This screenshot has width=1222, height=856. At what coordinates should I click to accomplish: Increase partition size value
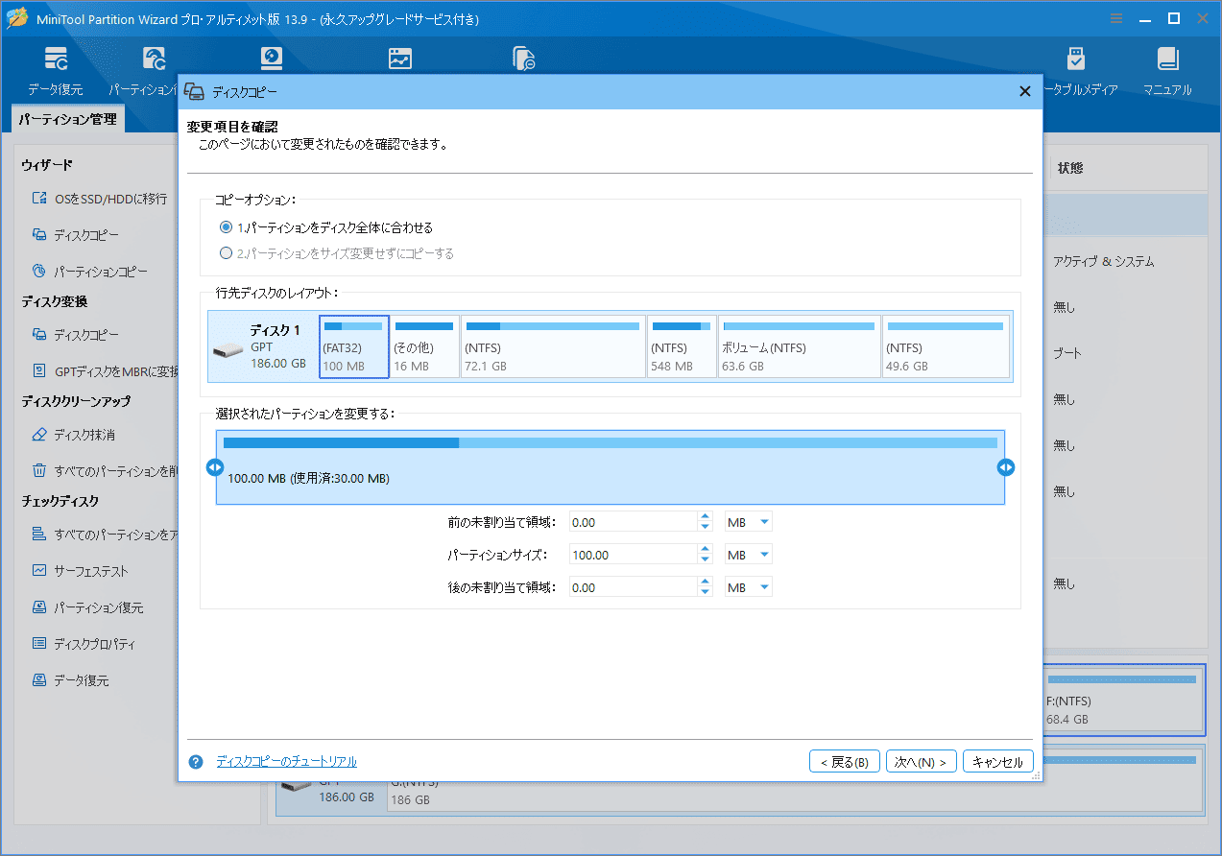tap(706, 550)
